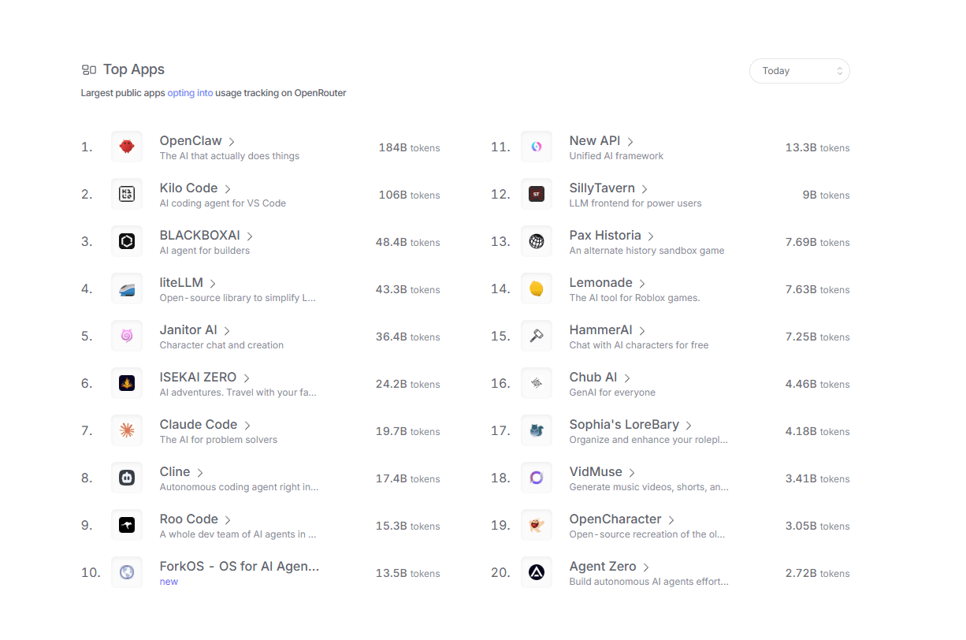Click the grid icon beside Top Apps heading
The height and width of the screenshot is (640, 966).
tap(87, 69)
